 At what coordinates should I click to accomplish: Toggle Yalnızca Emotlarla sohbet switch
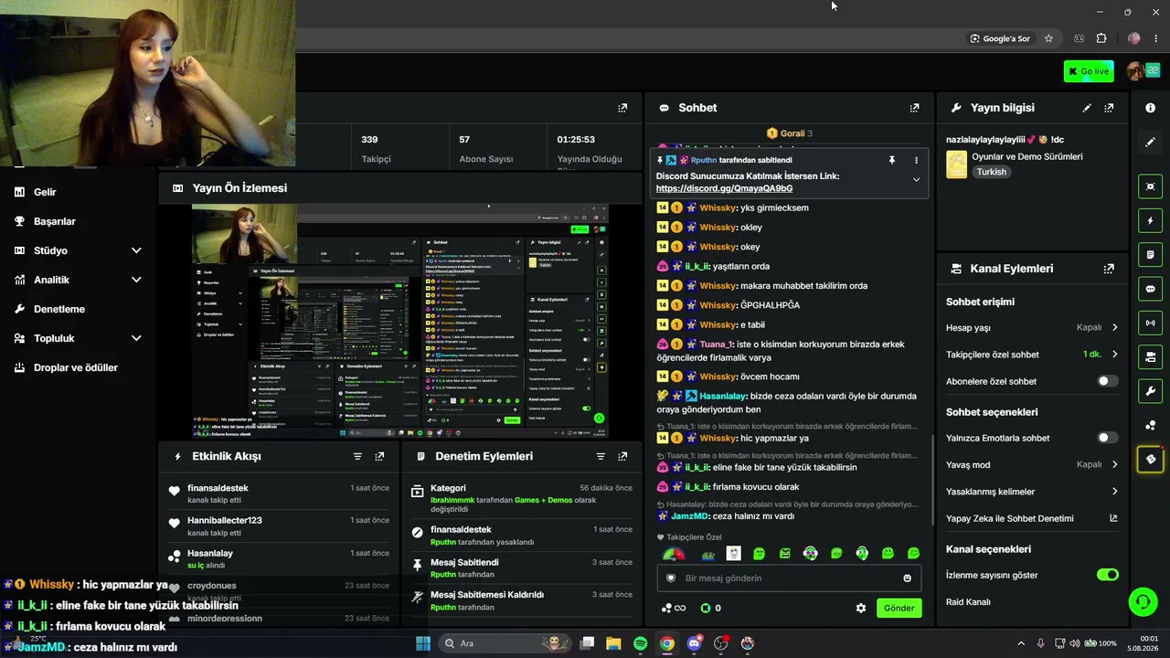1107,438
